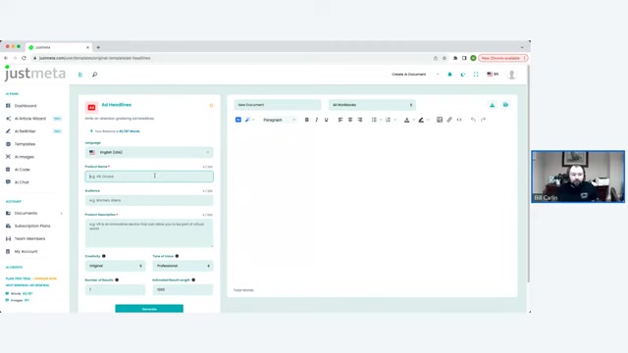Image resolution: width=628 pixels, height=353 pixels.
Task: Redo the last edit in the editor
Action: coord(483,120)
